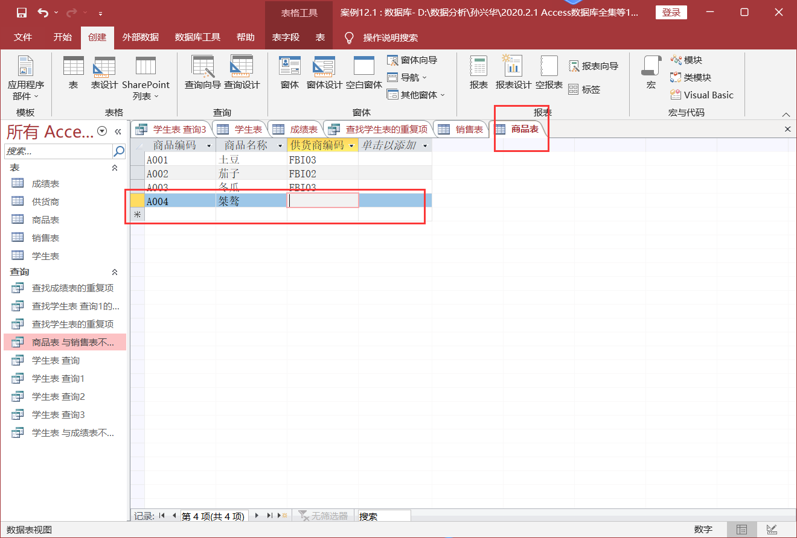Switch to Datasheet View icon in status bar
Viewport: 797px width, 538px height.
[741, 530]
